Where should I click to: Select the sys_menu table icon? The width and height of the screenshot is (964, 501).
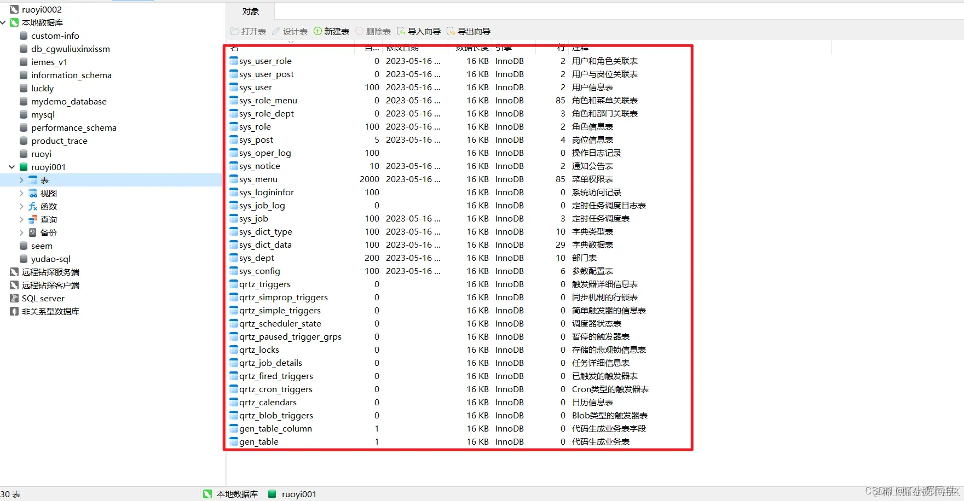point(234,179)
